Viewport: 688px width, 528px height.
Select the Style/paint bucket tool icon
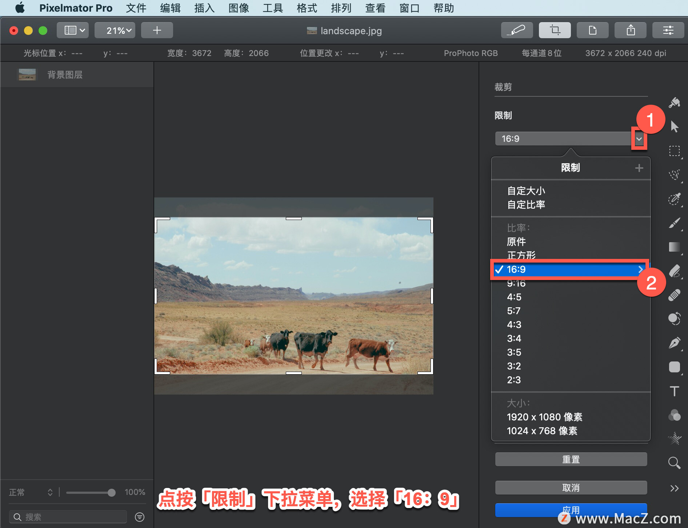click(675, 103)
